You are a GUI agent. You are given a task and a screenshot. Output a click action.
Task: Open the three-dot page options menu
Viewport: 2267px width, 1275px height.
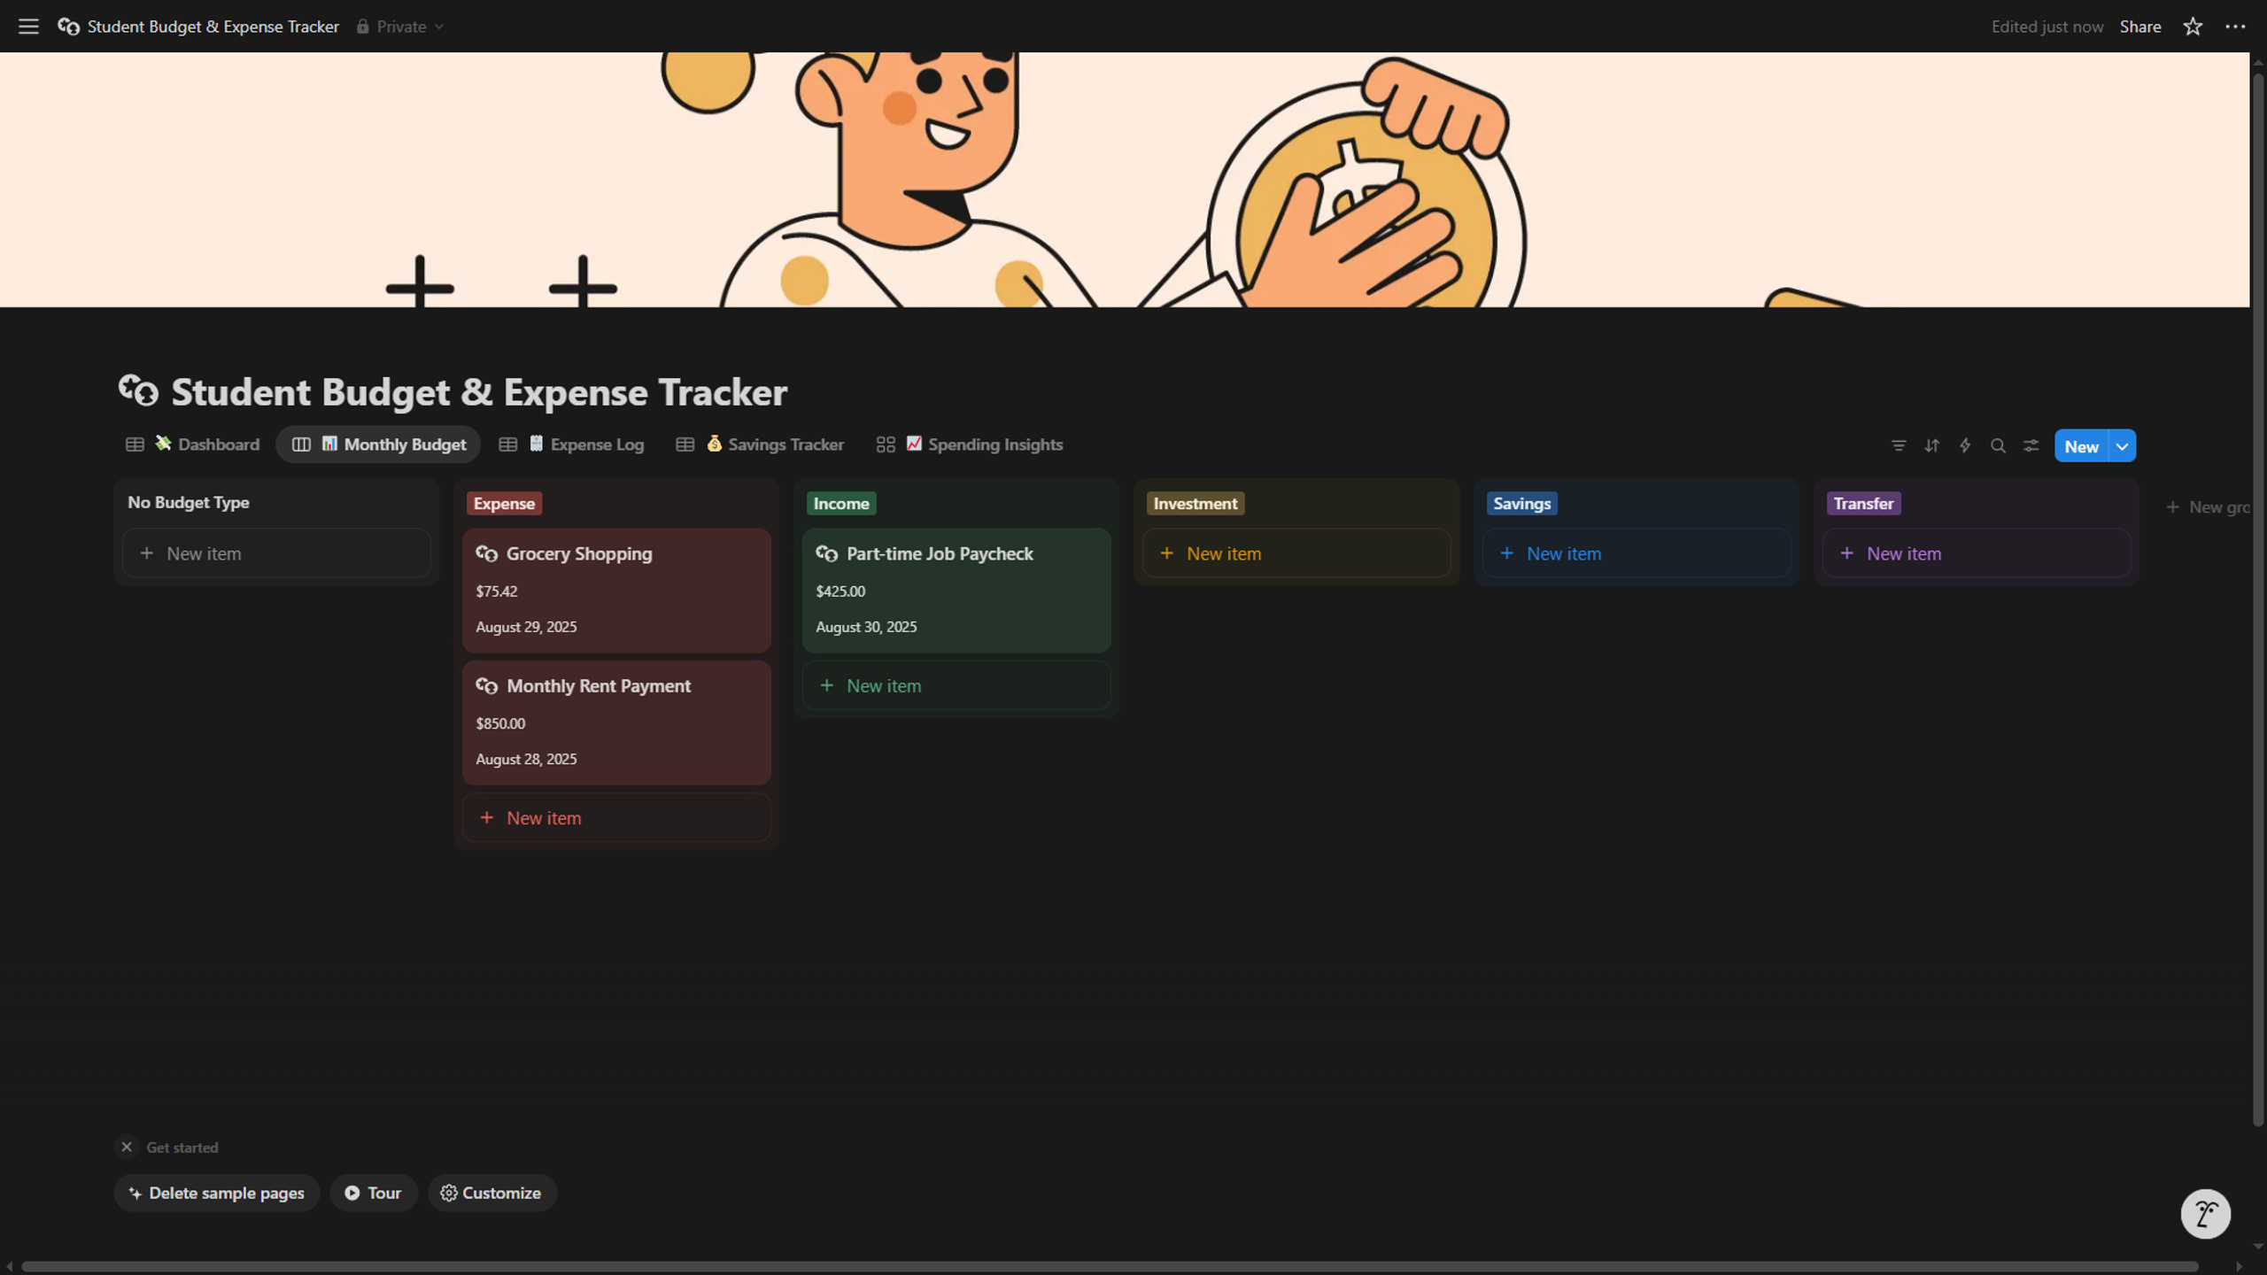pos(2235,27)
